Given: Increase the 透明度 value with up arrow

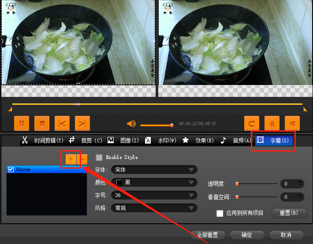Looking at the screenshot, I should click(300, 182).
